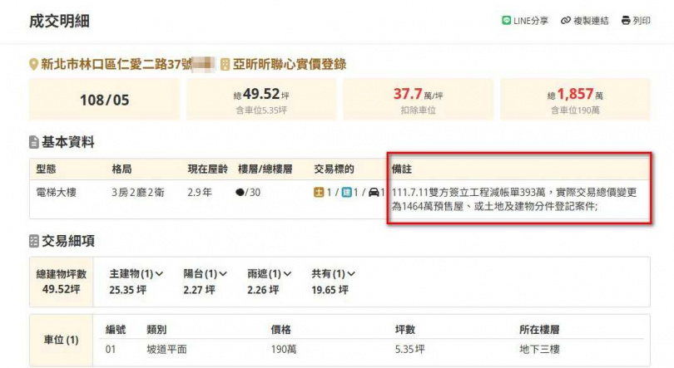Screen dimensions: 674x368
Task: Click the total price 1,857萬 card
Action: click(575, 100)
